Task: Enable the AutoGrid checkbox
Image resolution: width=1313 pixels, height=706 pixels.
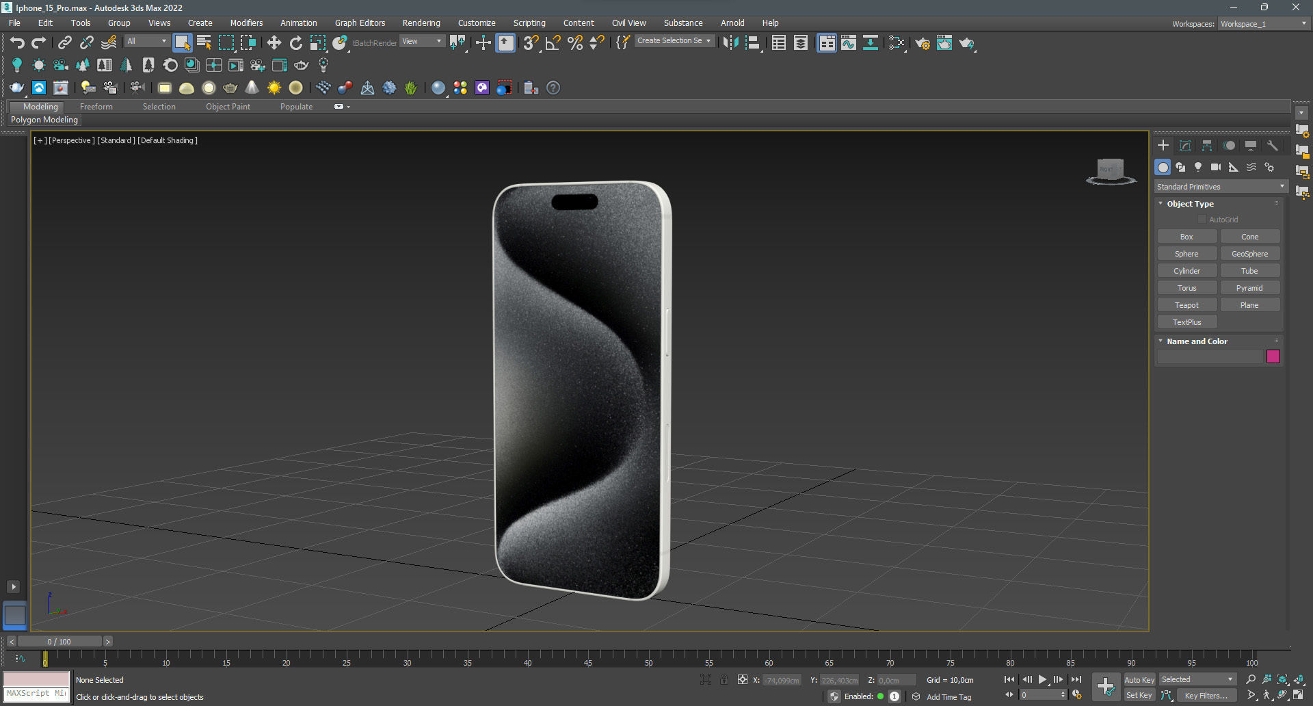Action: point(1202,220)
